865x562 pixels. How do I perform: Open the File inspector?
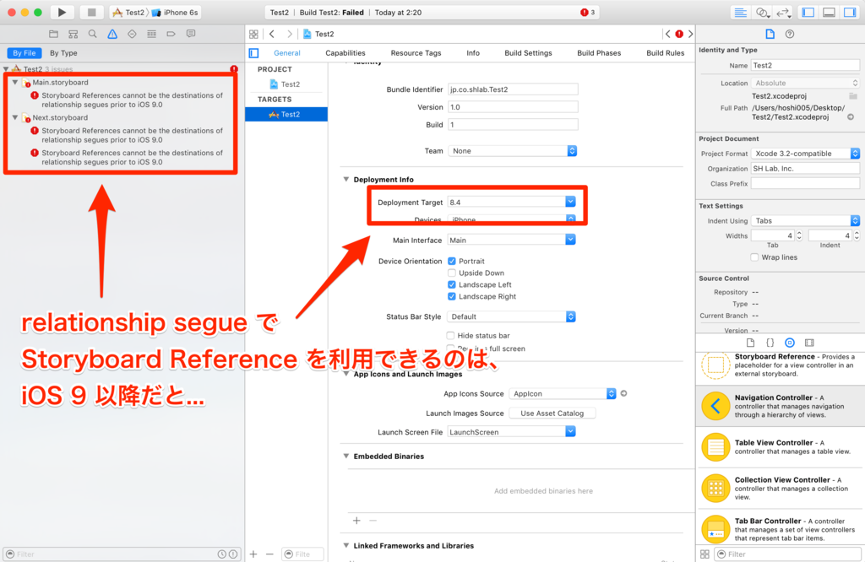pos(770,34)
